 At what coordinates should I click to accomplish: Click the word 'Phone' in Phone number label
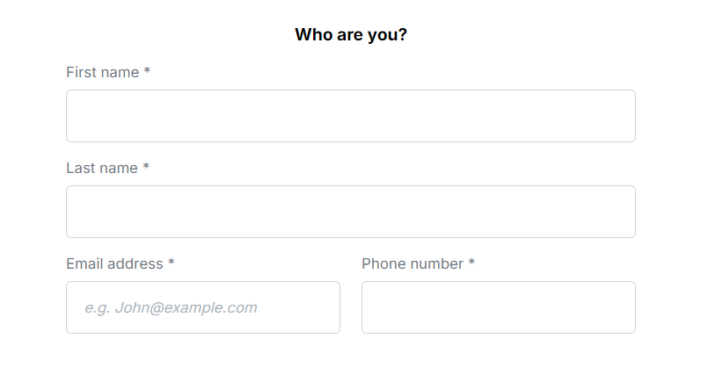click(384, 263)
